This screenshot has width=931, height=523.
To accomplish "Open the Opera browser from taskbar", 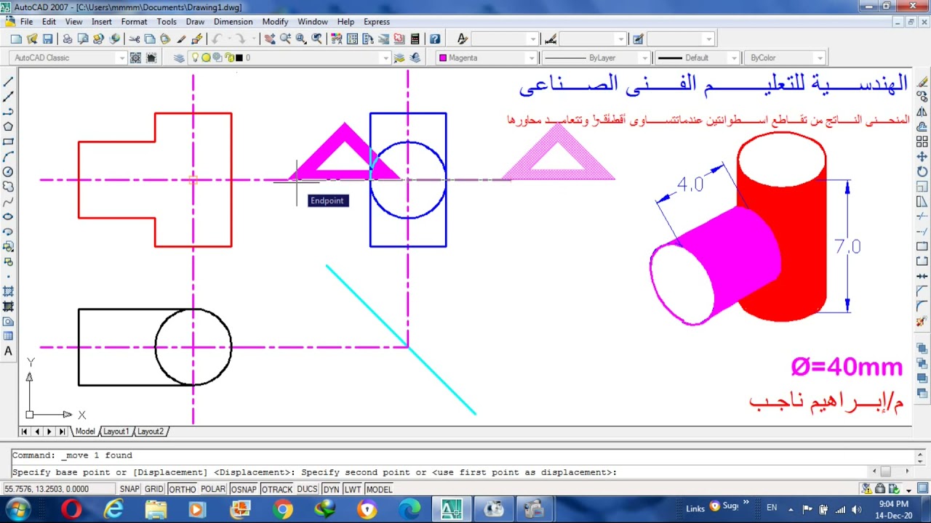I will [72, 510].
